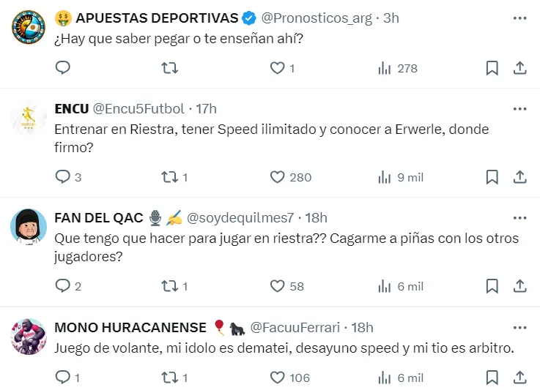The image size is (540, 390).
Task: Share the APUESTAS DEPORTIVAS tweet
Action: [x=519, y=68]
